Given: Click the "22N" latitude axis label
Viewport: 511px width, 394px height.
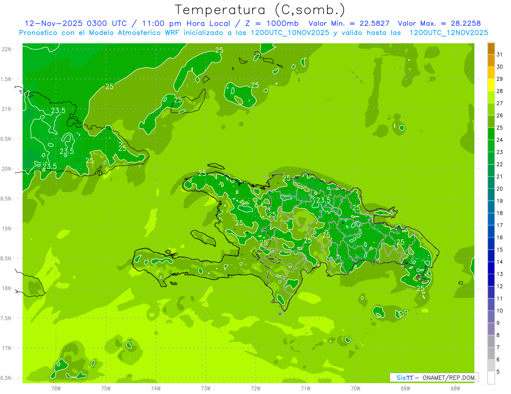Looking at the screenshot, I should (6, 49).
